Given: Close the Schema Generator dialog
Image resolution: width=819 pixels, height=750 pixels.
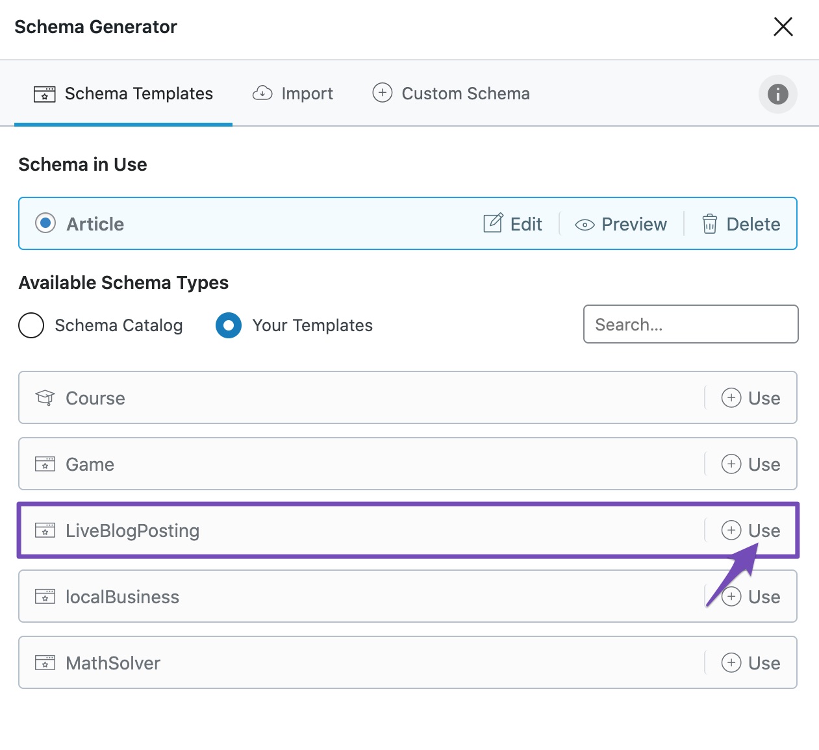Looking at the screenshot, I should coord(783,27).
